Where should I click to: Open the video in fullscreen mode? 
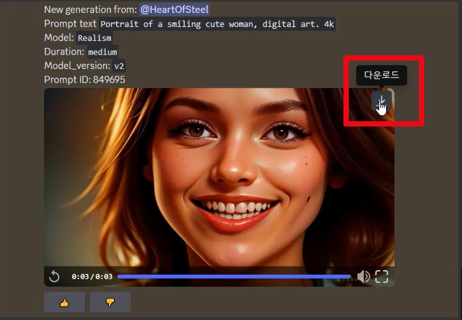[x=382, y=276]
